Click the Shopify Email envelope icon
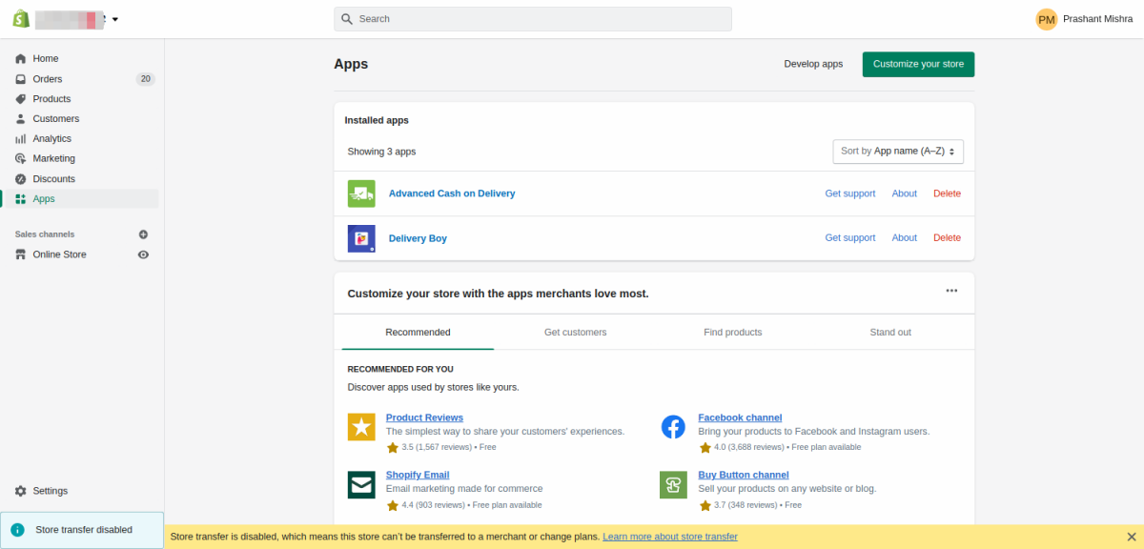 pyautogui.click(x=361, y=485)
